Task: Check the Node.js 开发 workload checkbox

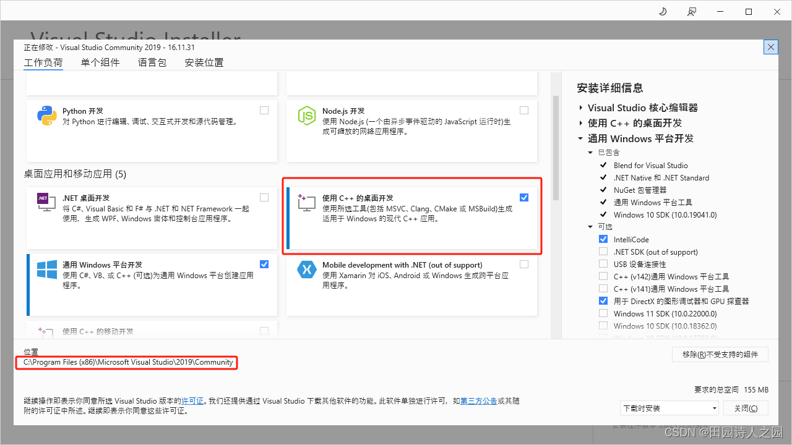Action: 524,111
